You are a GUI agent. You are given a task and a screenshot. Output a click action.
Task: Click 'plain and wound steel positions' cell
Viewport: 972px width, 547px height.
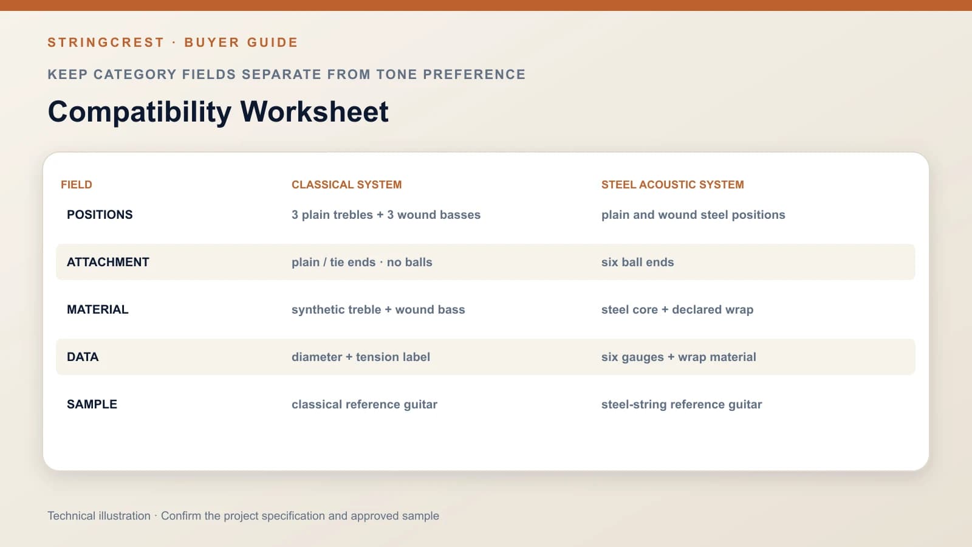click(693, 215)
